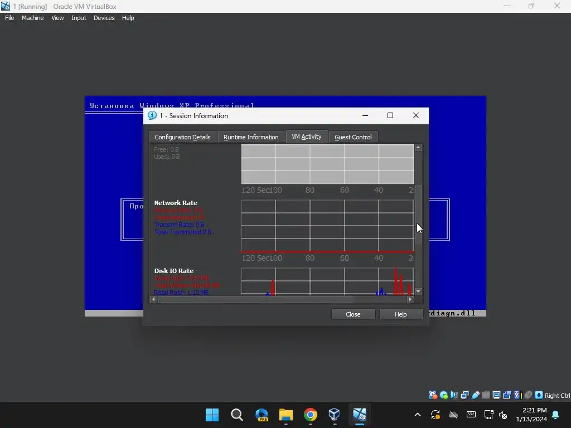Image resolution: width=571 pixels, height=428 pixels.
Task: Open the Windows Start menu
Action: tap(212, 415)
